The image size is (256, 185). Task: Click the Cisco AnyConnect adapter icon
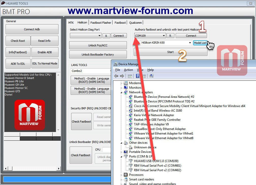tap(131, 106)
